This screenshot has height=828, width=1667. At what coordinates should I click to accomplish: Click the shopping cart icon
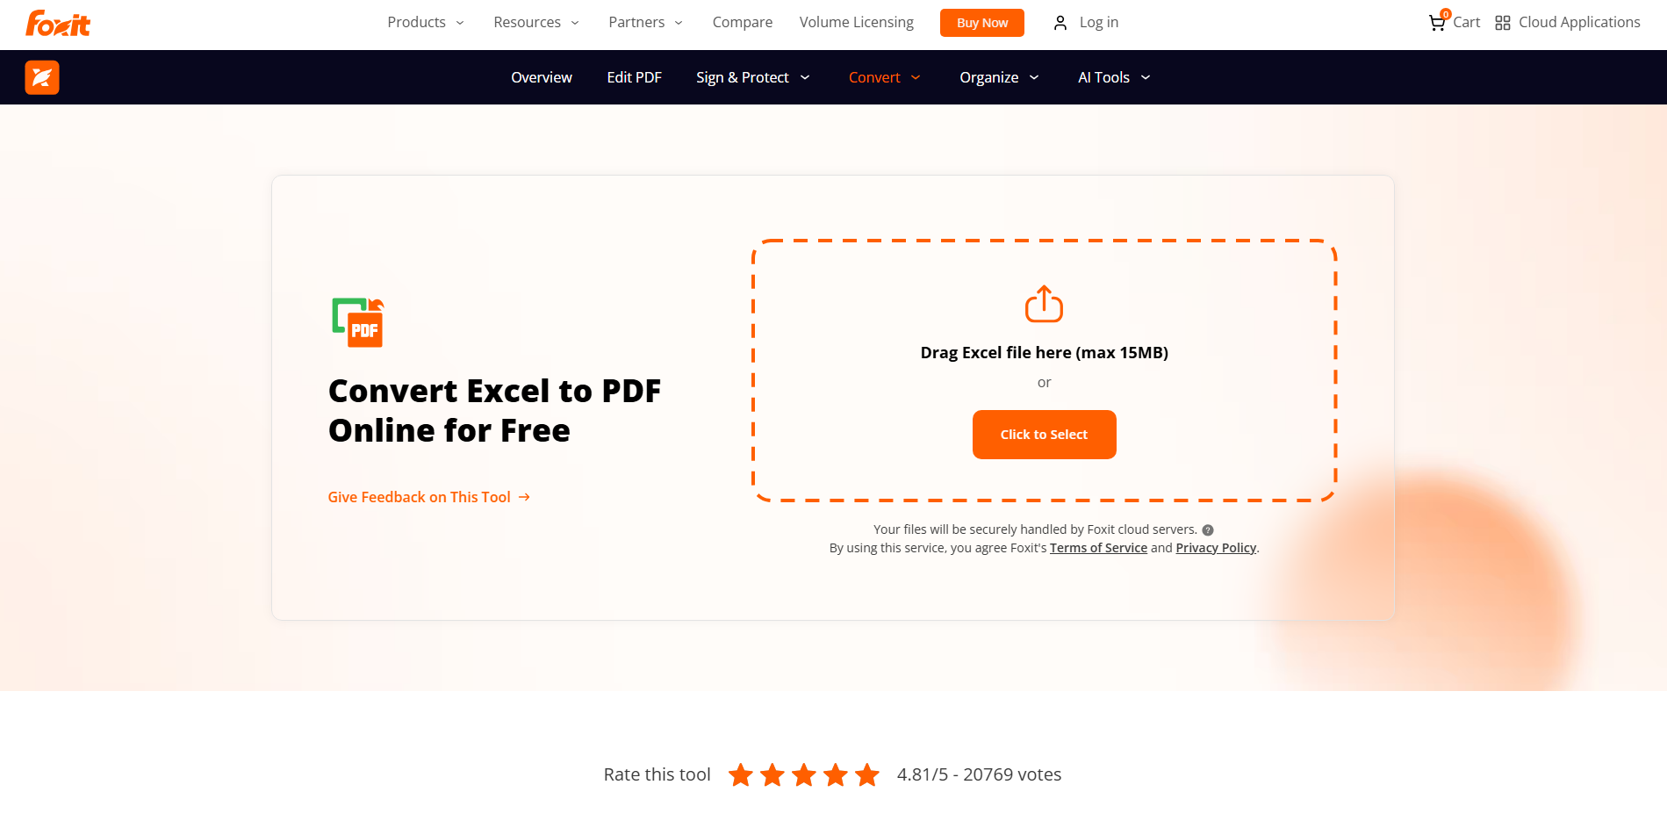pos(1437,23)
